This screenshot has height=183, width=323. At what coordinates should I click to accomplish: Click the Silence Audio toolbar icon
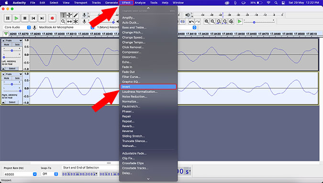(x=182, y=22)
